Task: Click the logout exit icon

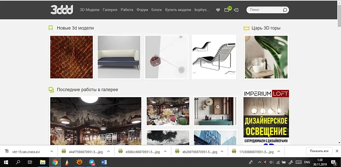Action: [236, 10]
